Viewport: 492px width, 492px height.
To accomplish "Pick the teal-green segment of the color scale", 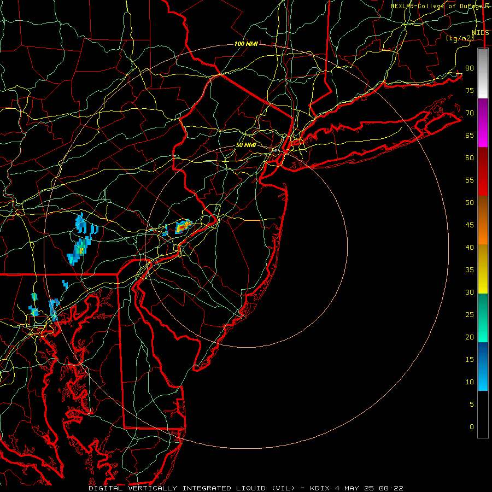I will point(483,318).
